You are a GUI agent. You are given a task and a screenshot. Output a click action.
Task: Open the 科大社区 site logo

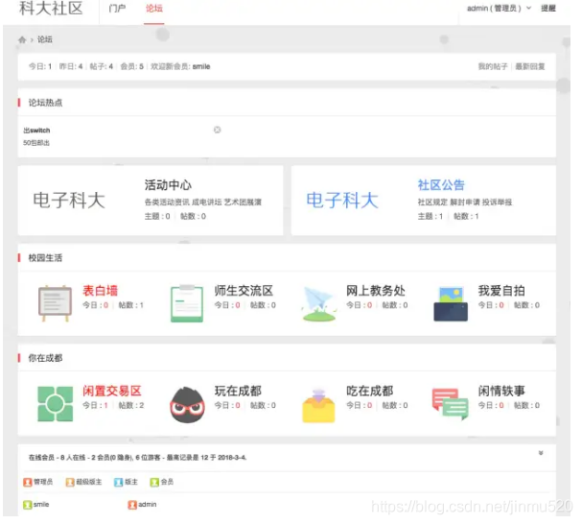point(51,9)
